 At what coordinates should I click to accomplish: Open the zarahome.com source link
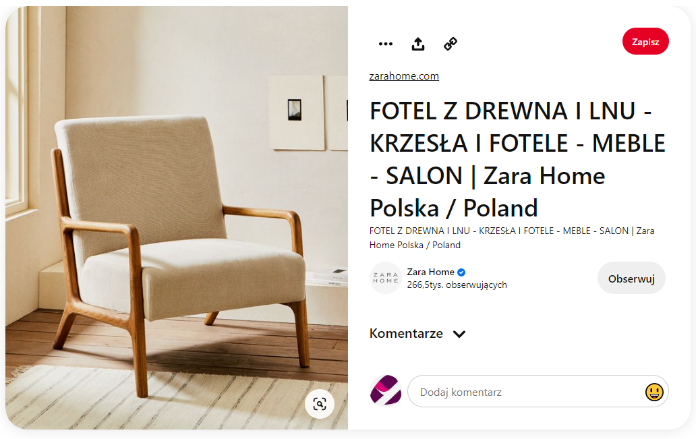[404, 76]
